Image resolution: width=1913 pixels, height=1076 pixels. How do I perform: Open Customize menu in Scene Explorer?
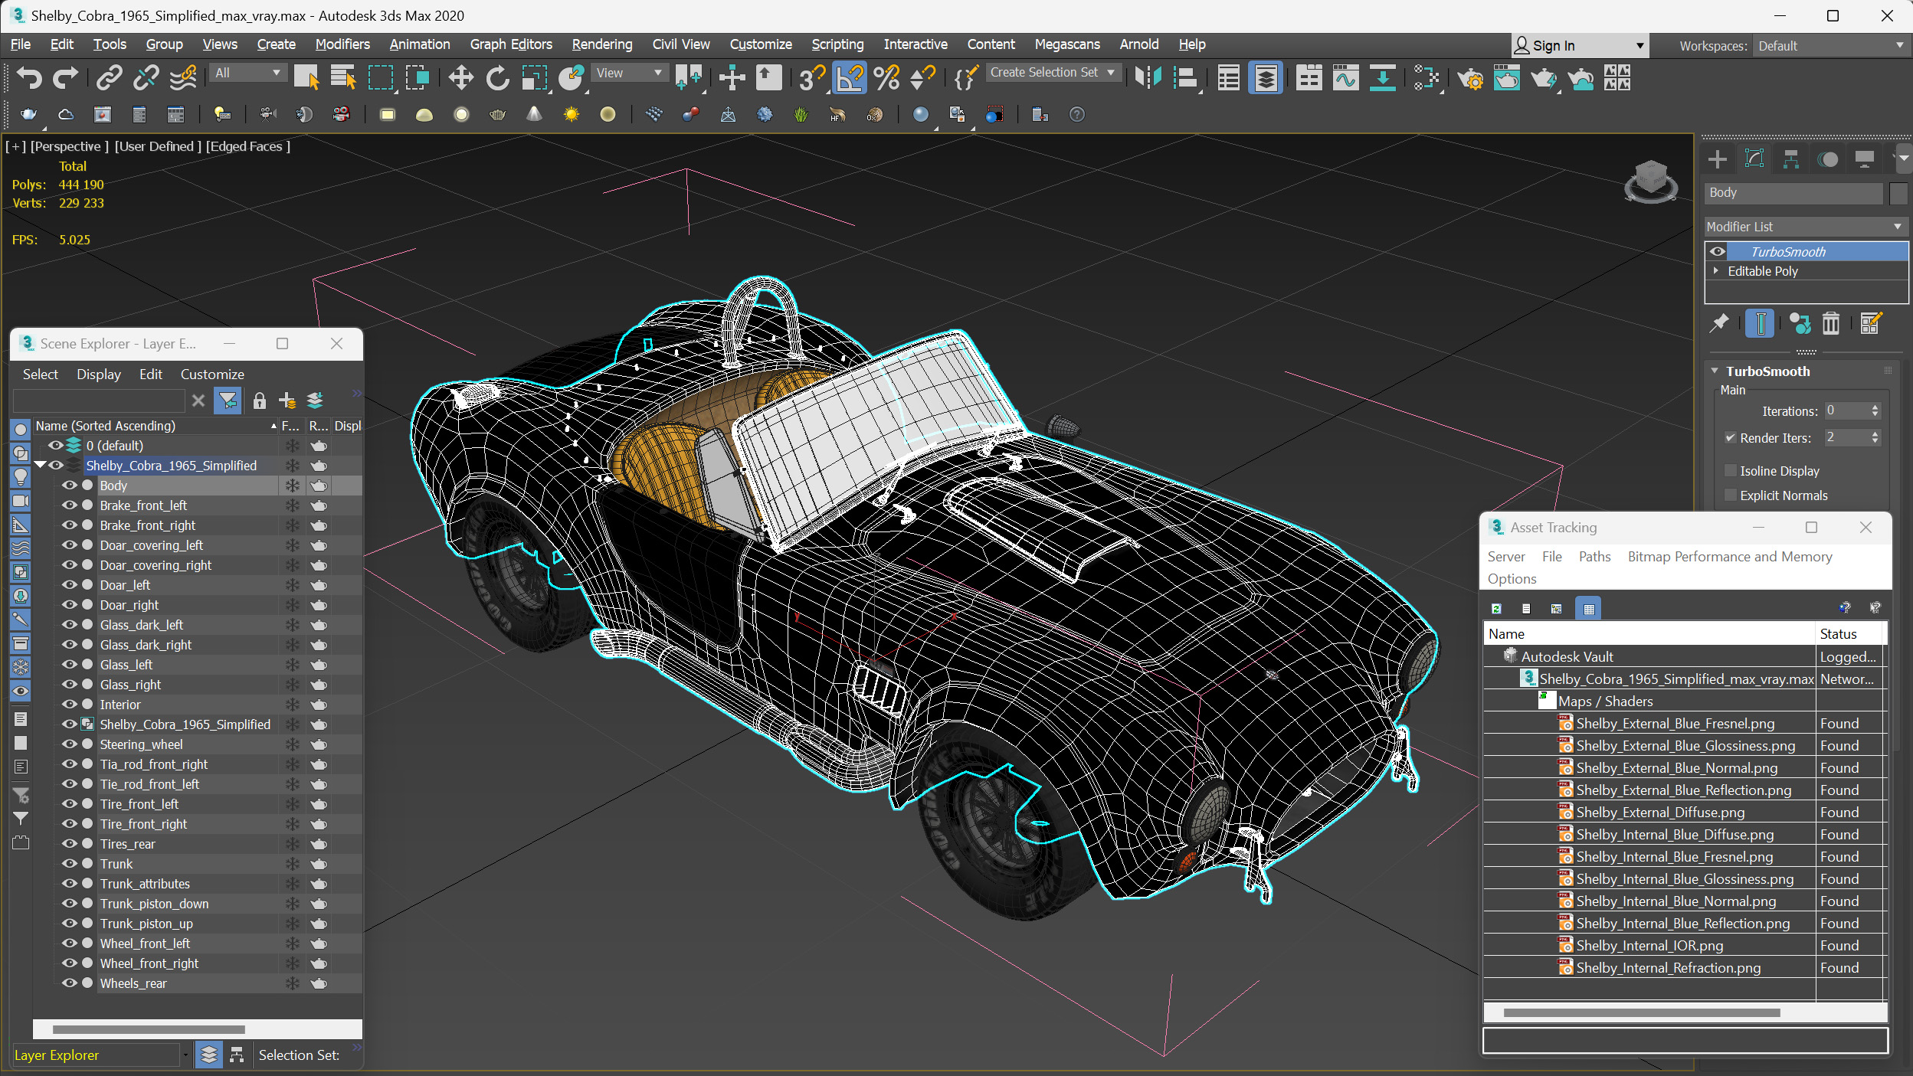[x=212, y=374]
